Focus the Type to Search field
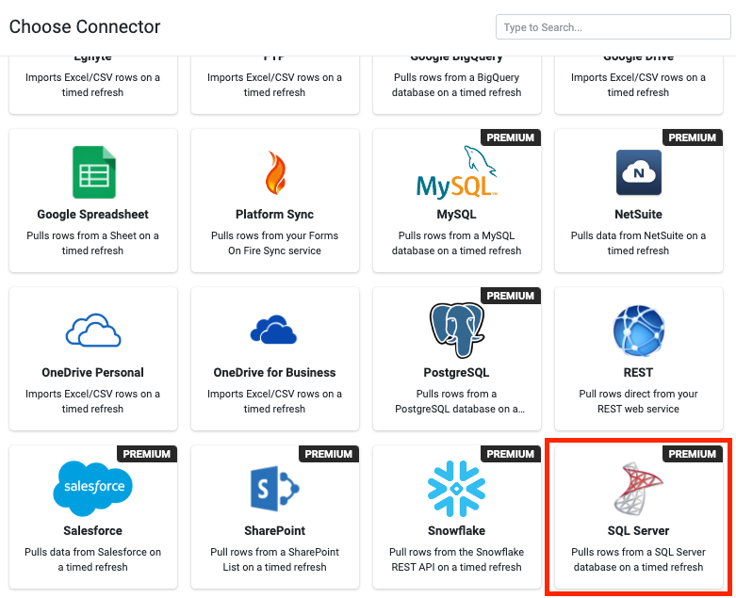 613,27
